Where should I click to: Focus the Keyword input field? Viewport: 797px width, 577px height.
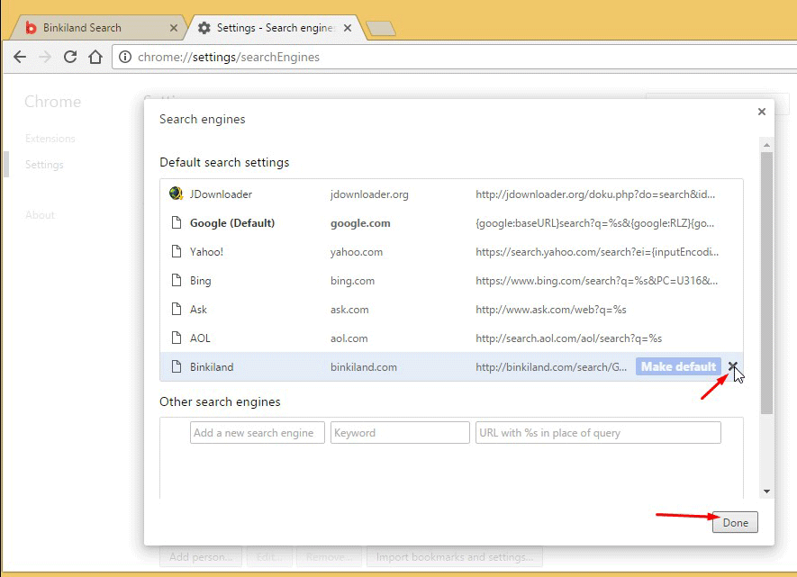coord(400,433)
